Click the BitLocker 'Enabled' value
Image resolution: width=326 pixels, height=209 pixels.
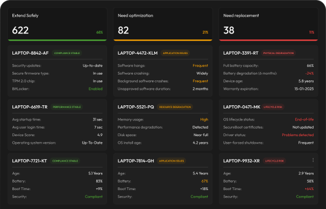[x=96, y=89]
